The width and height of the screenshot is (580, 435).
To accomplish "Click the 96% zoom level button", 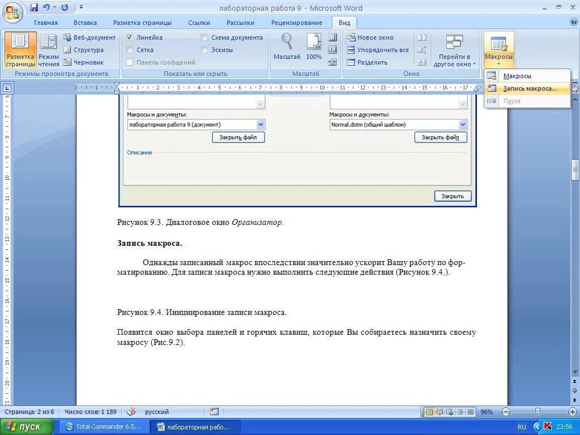I will click(487, 412).
